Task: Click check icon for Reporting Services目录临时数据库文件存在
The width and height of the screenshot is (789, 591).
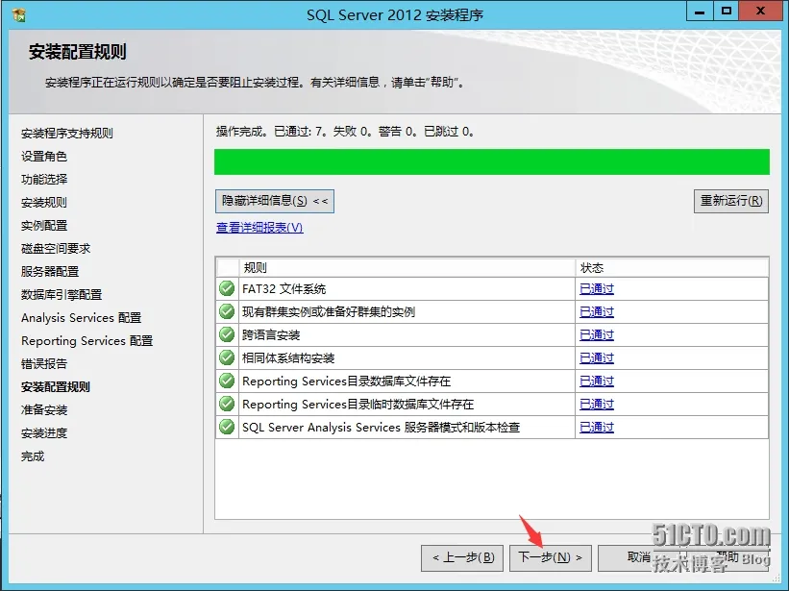Action: coord(227,404)
